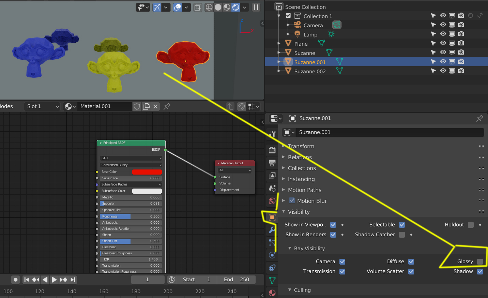
Task: Click the End frame field
Action: (237, 280)
